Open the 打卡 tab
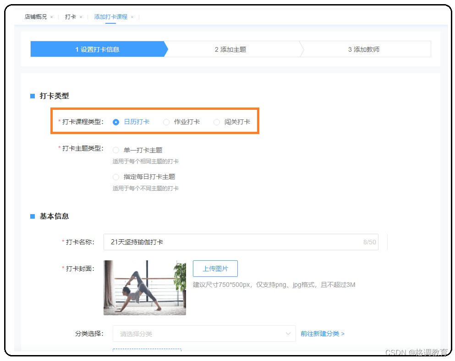 [70, 17]
